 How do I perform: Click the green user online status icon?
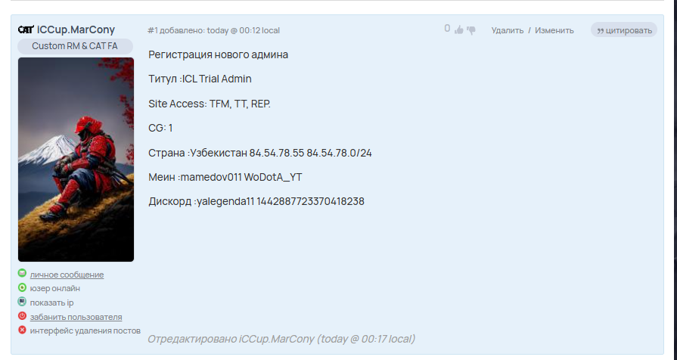[x=22, y=287]
